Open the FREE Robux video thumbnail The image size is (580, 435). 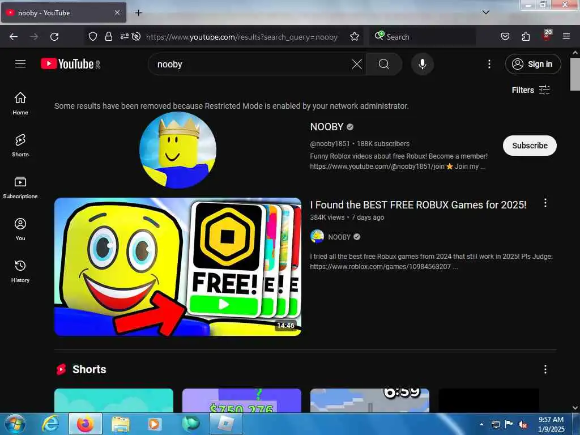[178, 267]
